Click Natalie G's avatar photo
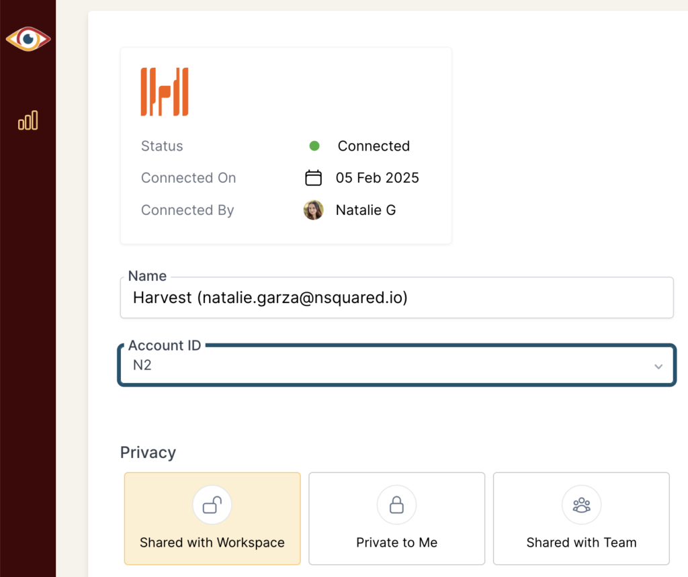The width and height of the screenshot is (688, 577). coord(314,210)
